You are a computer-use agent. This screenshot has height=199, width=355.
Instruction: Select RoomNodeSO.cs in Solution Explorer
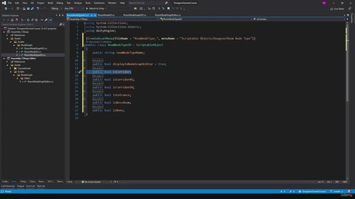[x=33, y=51]
